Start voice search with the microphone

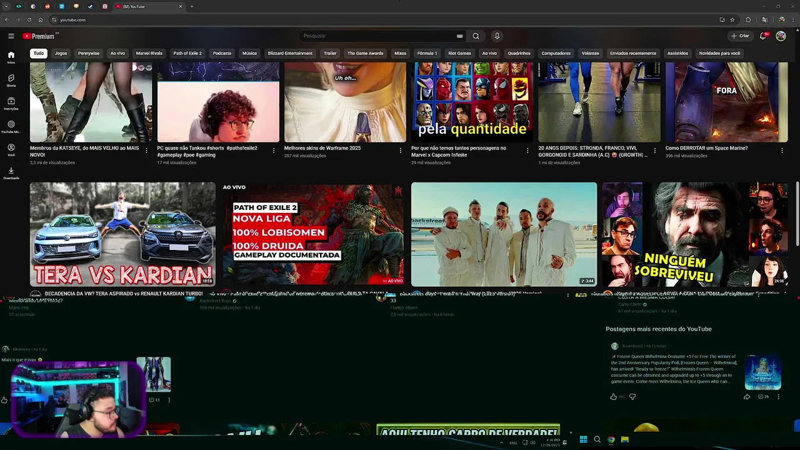pyautogui.click(x=497, y=36)
